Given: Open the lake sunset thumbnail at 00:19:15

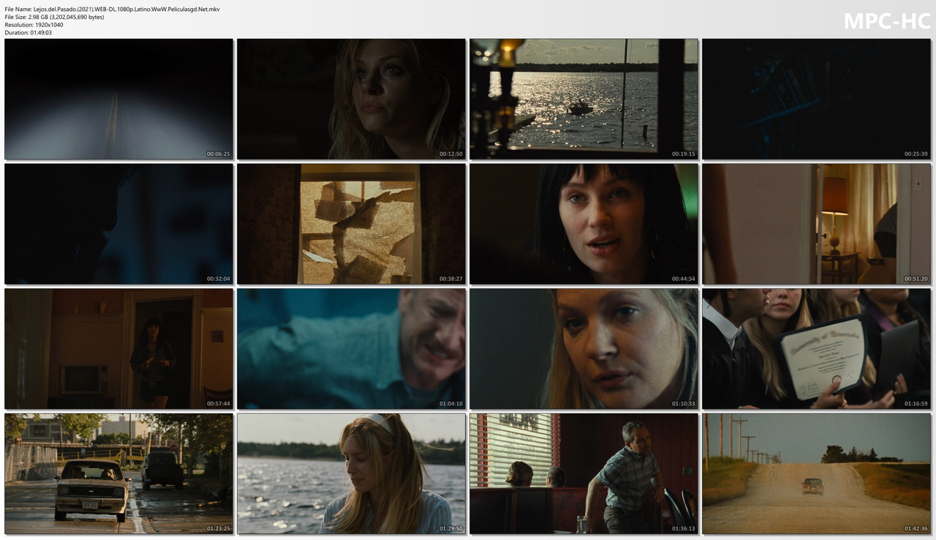Looking at the screenshot, I should (584, 99).
